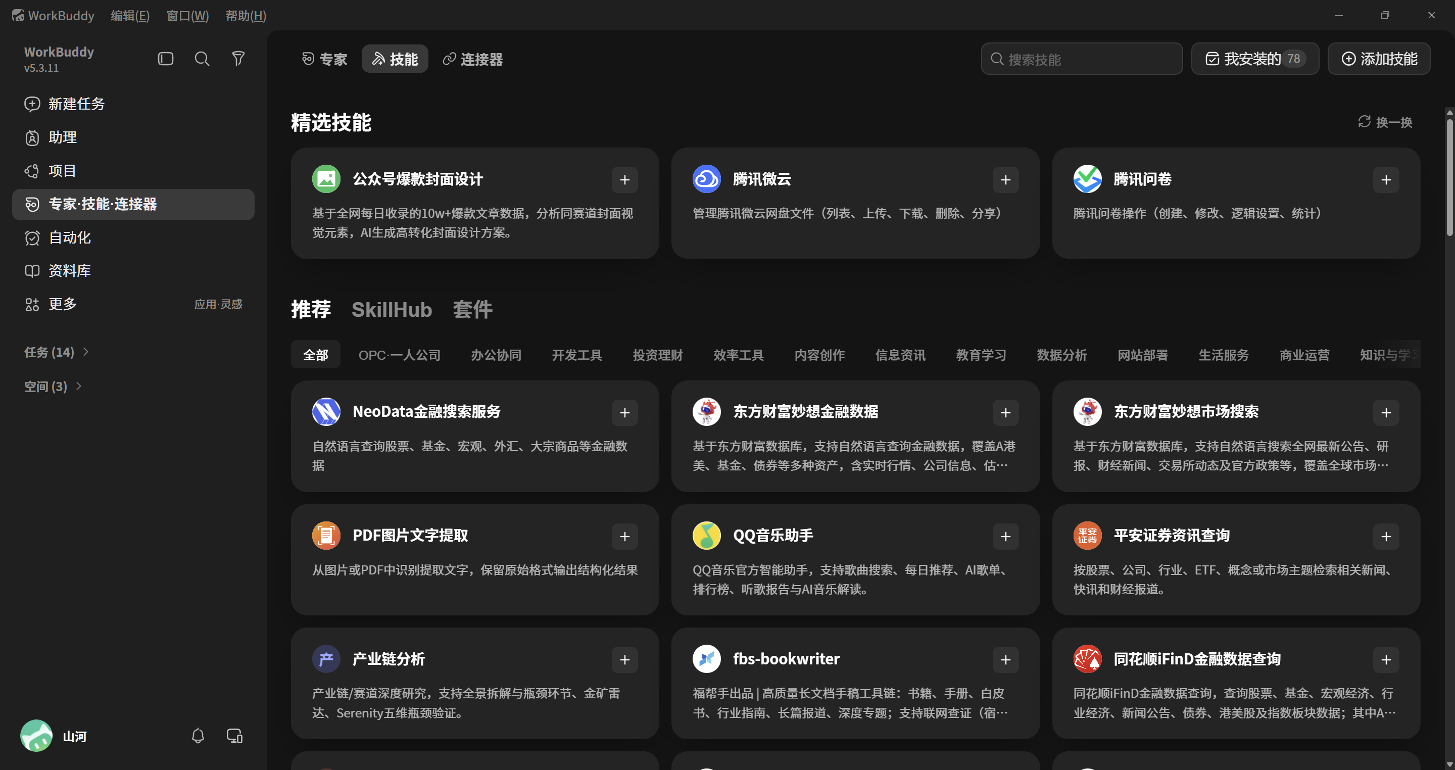Add the 同花顺iFinD金融数据查询 skill with plus

pos(1386,660)
